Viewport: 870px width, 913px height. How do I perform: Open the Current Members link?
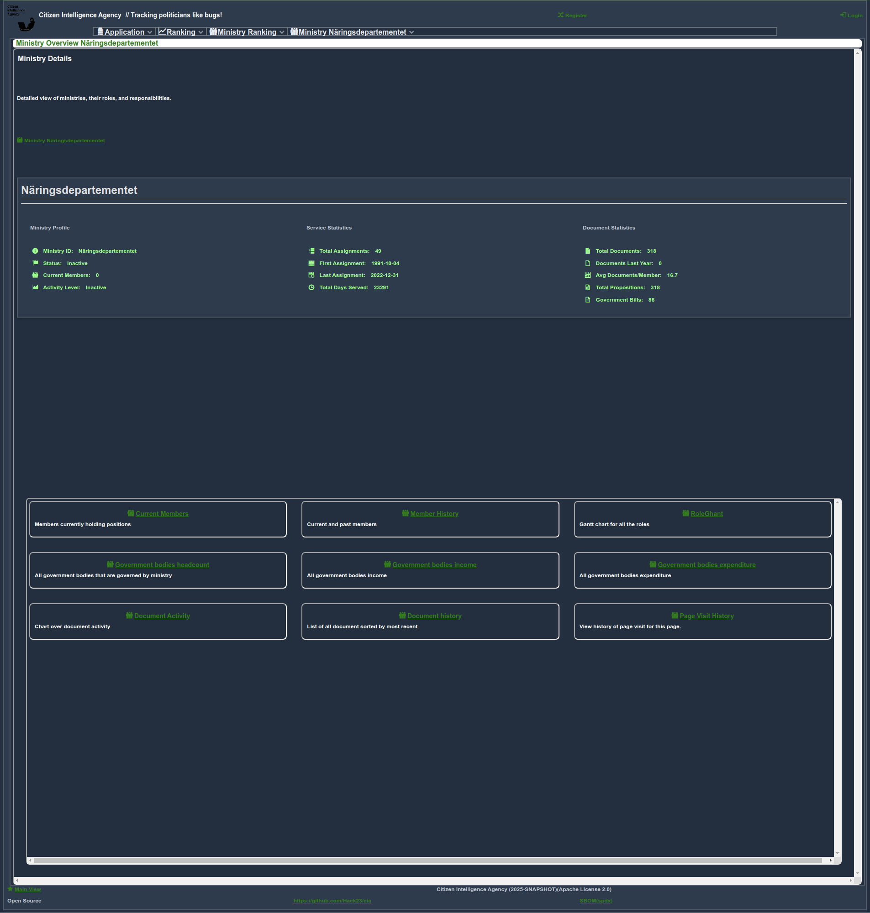coord(162,514)
